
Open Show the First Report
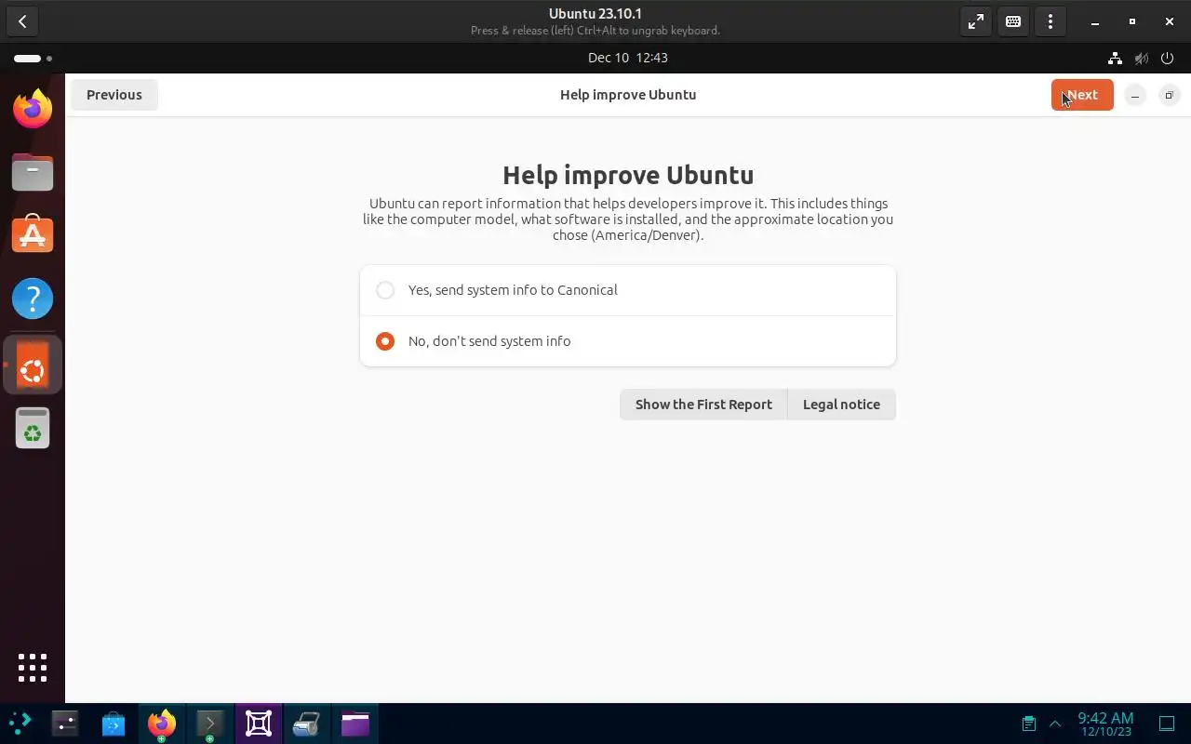(x=703, y=405)
